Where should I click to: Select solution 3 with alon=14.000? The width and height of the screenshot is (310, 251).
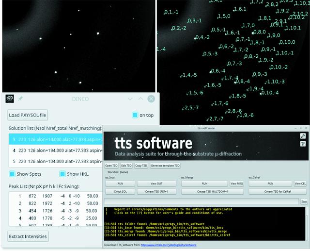[x=56, y=139]
